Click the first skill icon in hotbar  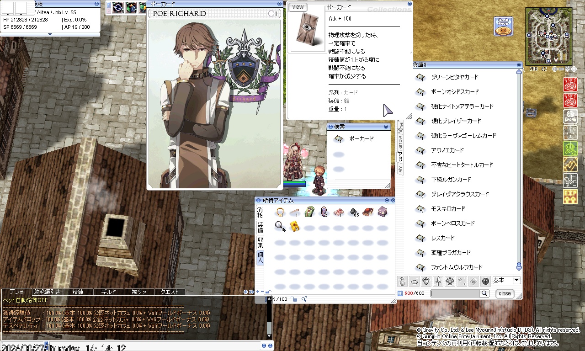tap(118, 7)
